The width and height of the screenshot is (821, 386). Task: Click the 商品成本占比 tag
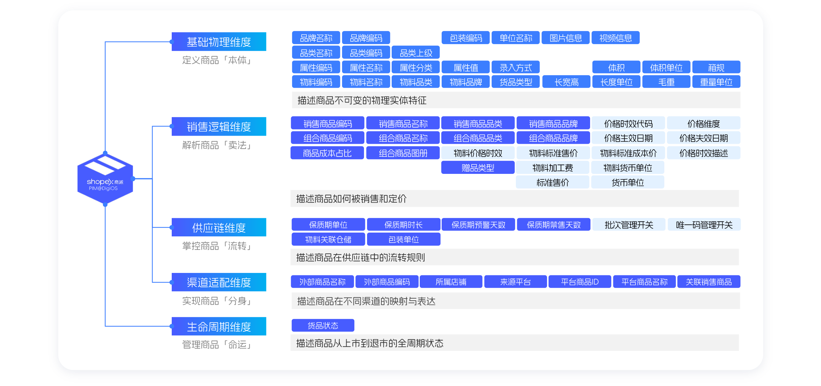point(327,153)
